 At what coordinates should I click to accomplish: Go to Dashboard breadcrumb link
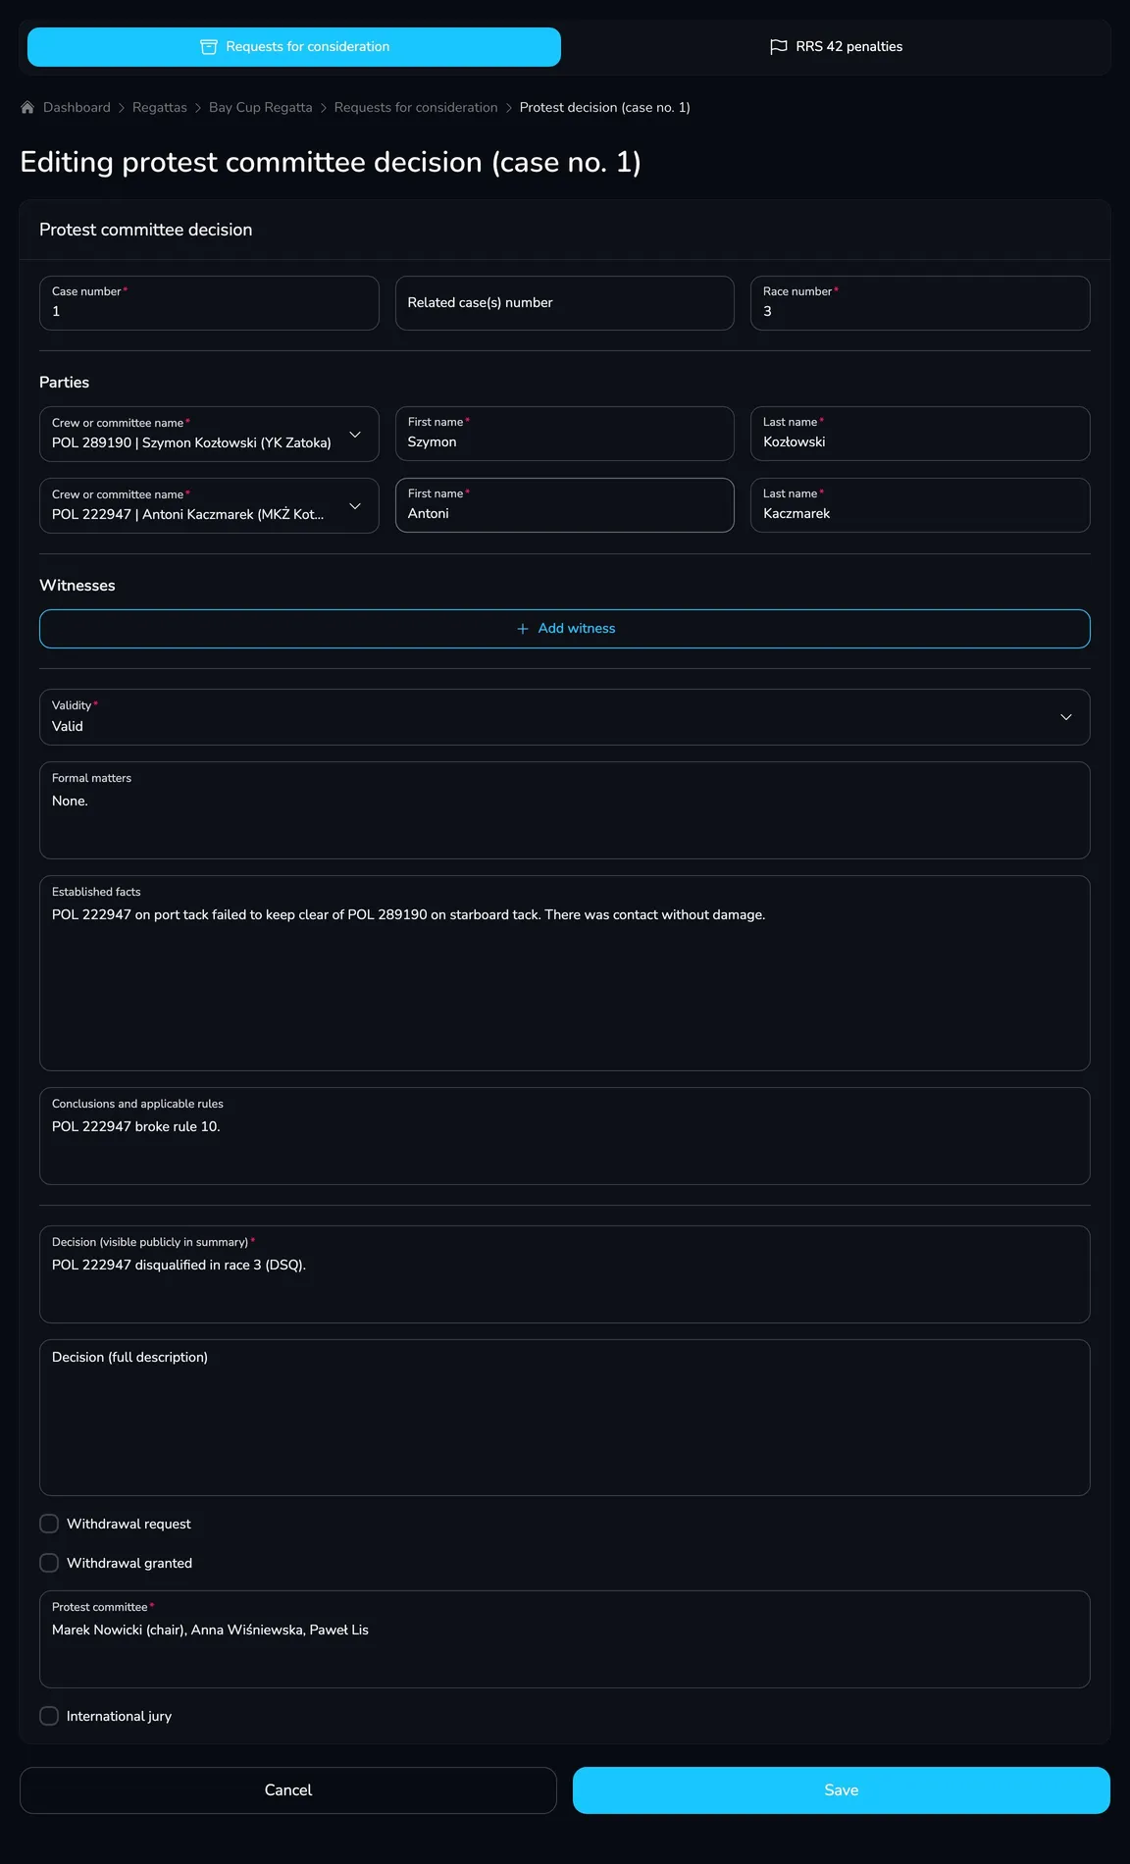pyautogui.click(x=77, y=108)
